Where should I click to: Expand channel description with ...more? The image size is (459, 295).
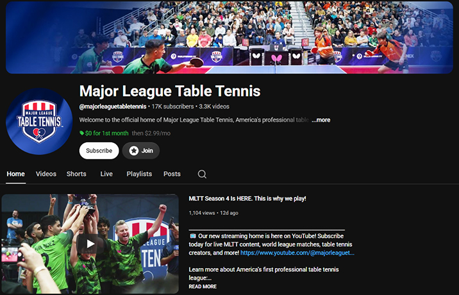click(321, 120)
